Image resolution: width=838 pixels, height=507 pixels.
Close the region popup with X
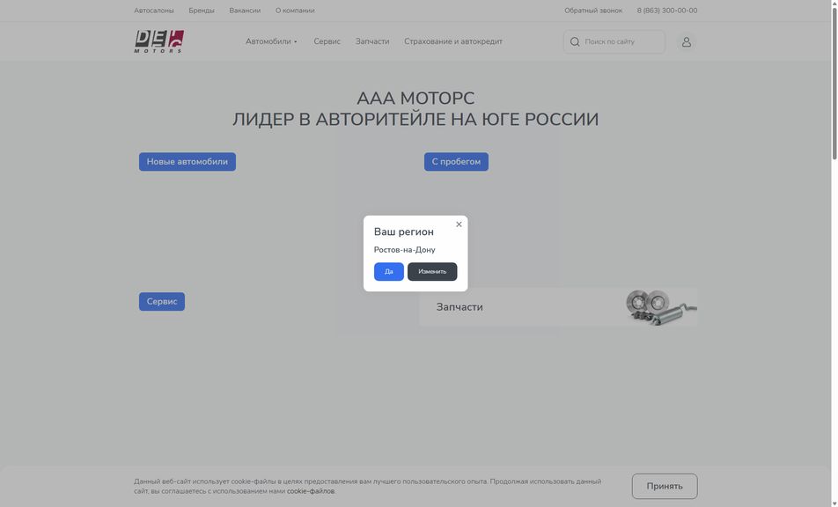(x=459, y=224)
